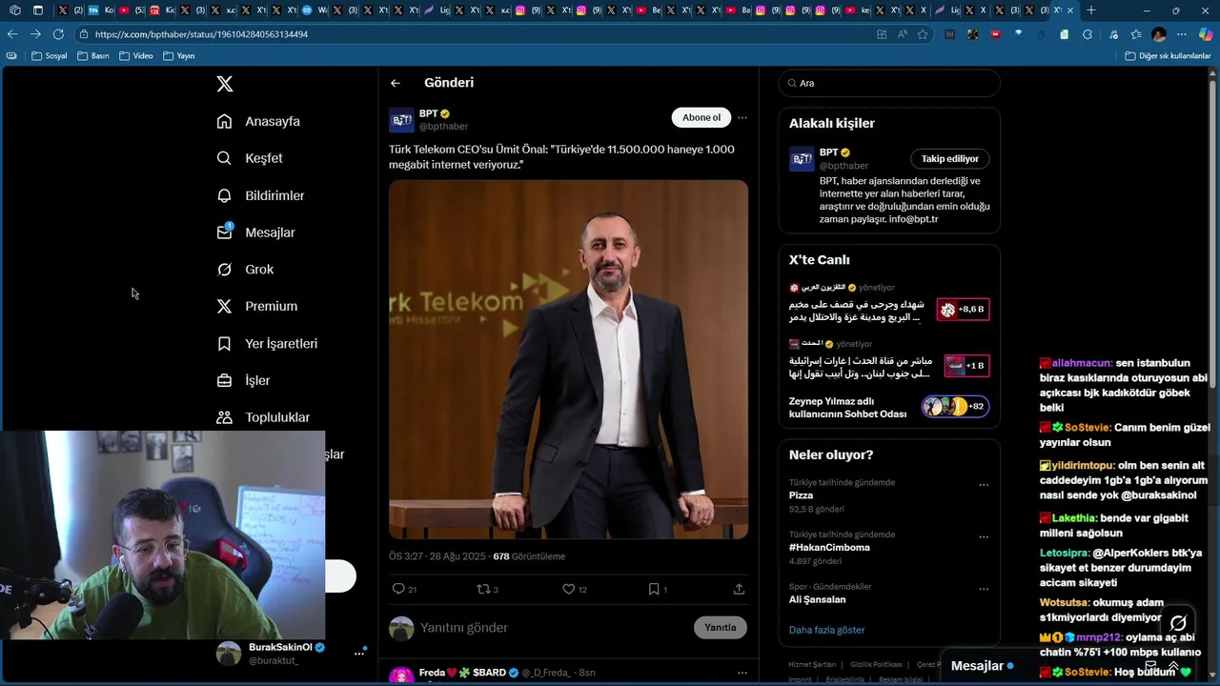The width and height of the screenshot is (1220, 686).
Task: Click repost icon with 3 reposts
Action: point(483,589)
